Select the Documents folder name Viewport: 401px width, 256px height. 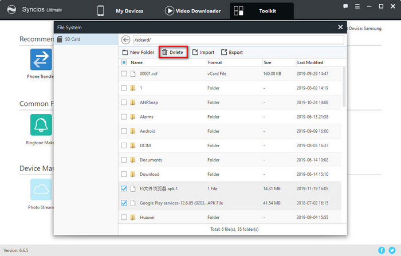[x=151, y=160]
